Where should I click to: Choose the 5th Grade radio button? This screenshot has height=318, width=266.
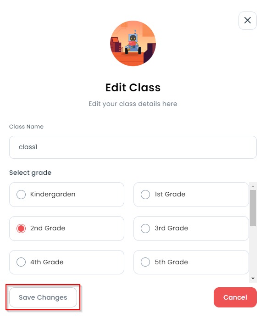point(145,262)
